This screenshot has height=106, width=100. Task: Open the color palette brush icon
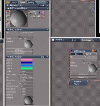(x=30, y=12)
